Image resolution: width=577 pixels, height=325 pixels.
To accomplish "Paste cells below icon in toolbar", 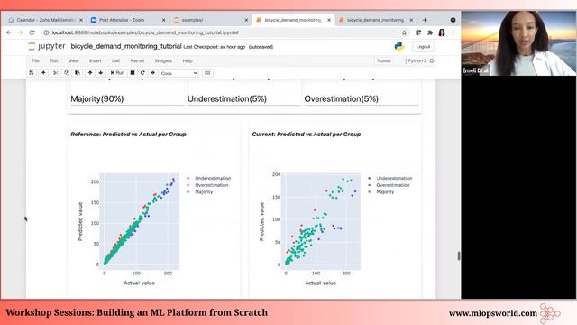I will [x=78, y=73].
